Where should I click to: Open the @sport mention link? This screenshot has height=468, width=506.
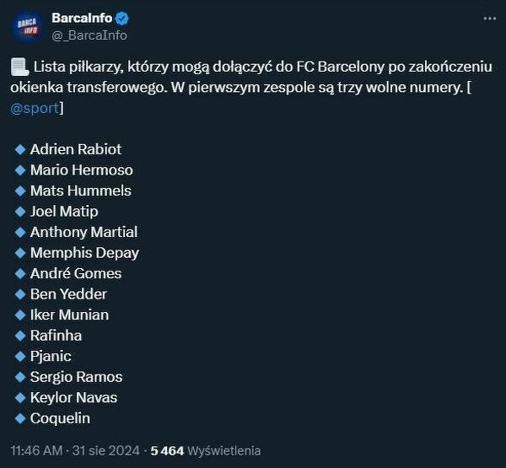pyautogui.click(x=36, y=108)
